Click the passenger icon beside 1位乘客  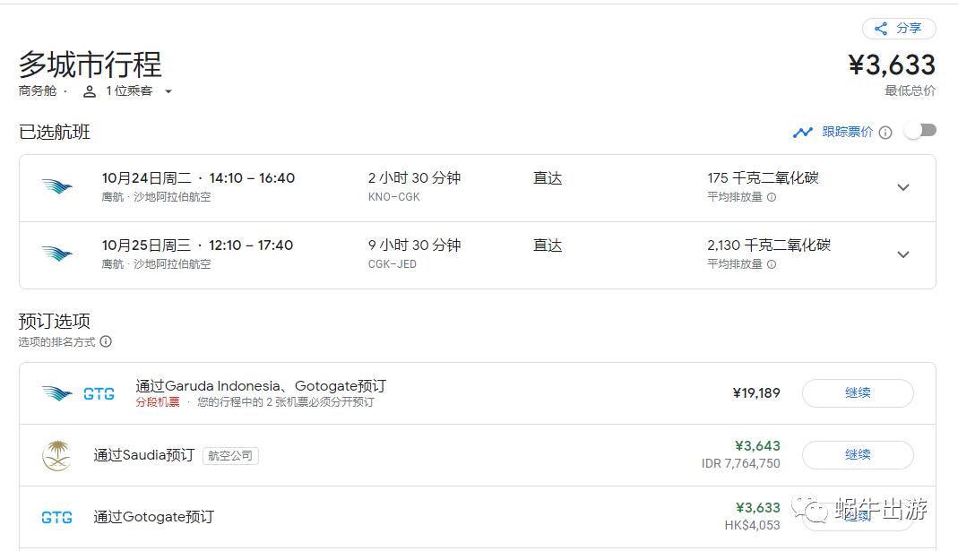click(x=87, y=90)
